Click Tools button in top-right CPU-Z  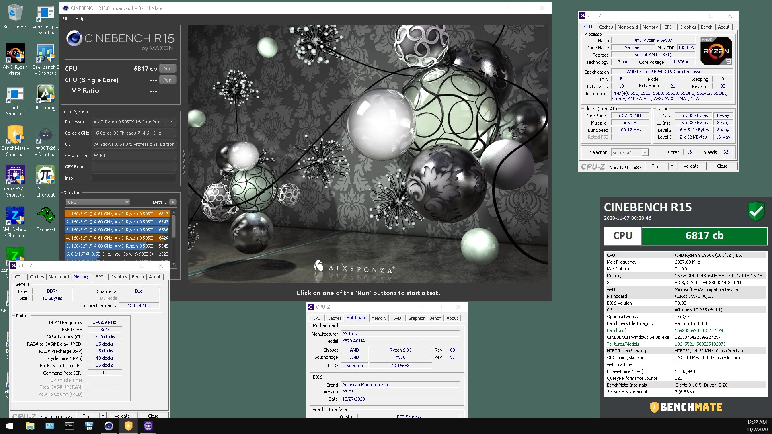pyautogui.click(x=657, y=166)
